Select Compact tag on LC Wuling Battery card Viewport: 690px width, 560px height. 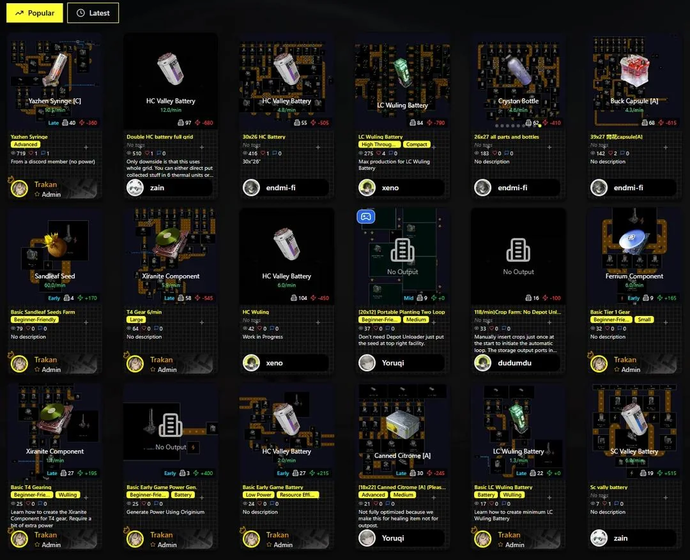pos(417,144)
